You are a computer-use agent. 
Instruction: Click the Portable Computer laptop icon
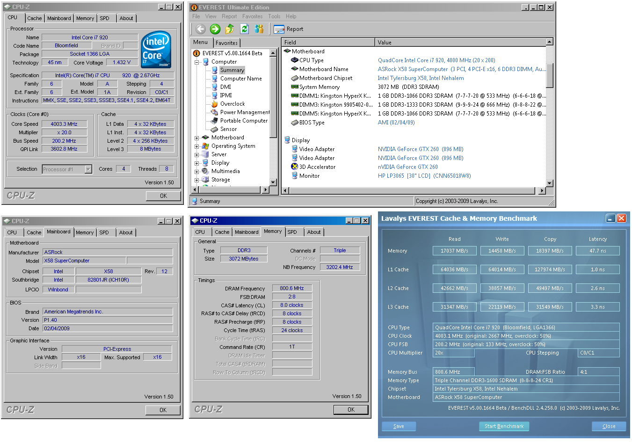[215, 121]
